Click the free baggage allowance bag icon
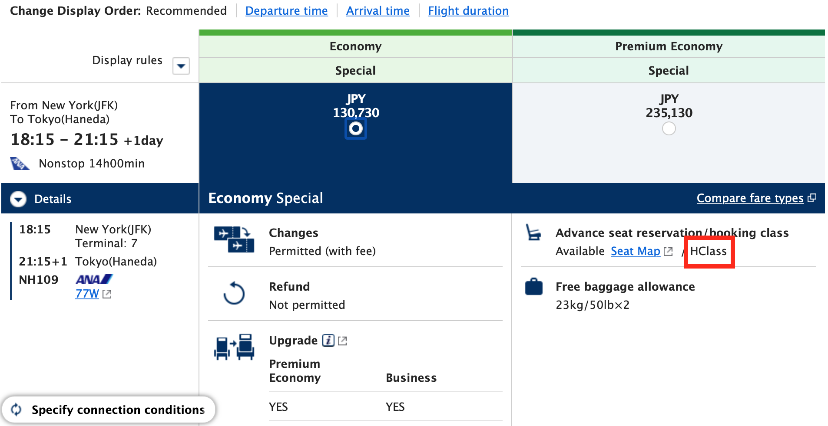This screenshot has width=828, height=426. (x=533, y=287)
